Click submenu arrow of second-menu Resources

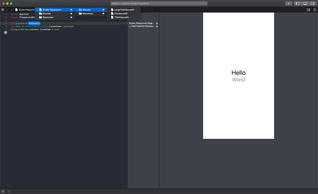[104, 13]
